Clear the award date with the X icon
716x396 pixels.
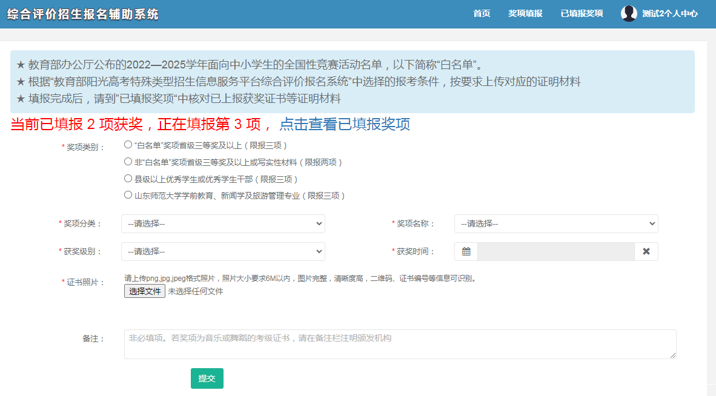click(646, 251)
